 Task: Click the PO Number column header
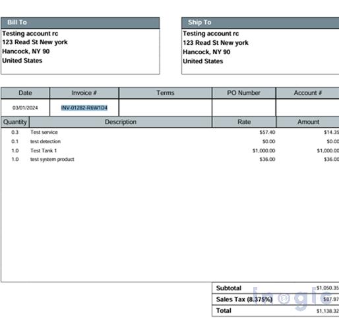[x=244, y=93]
